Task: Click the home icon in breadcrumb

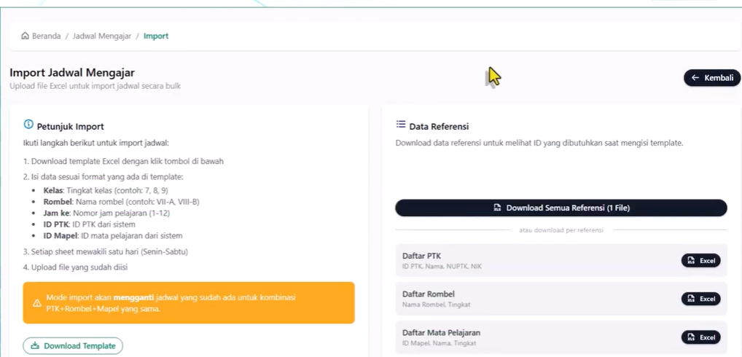Action: coord(25,36)
